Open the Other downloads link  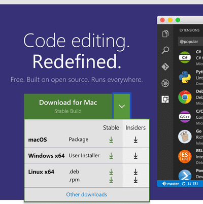point(87,194)
